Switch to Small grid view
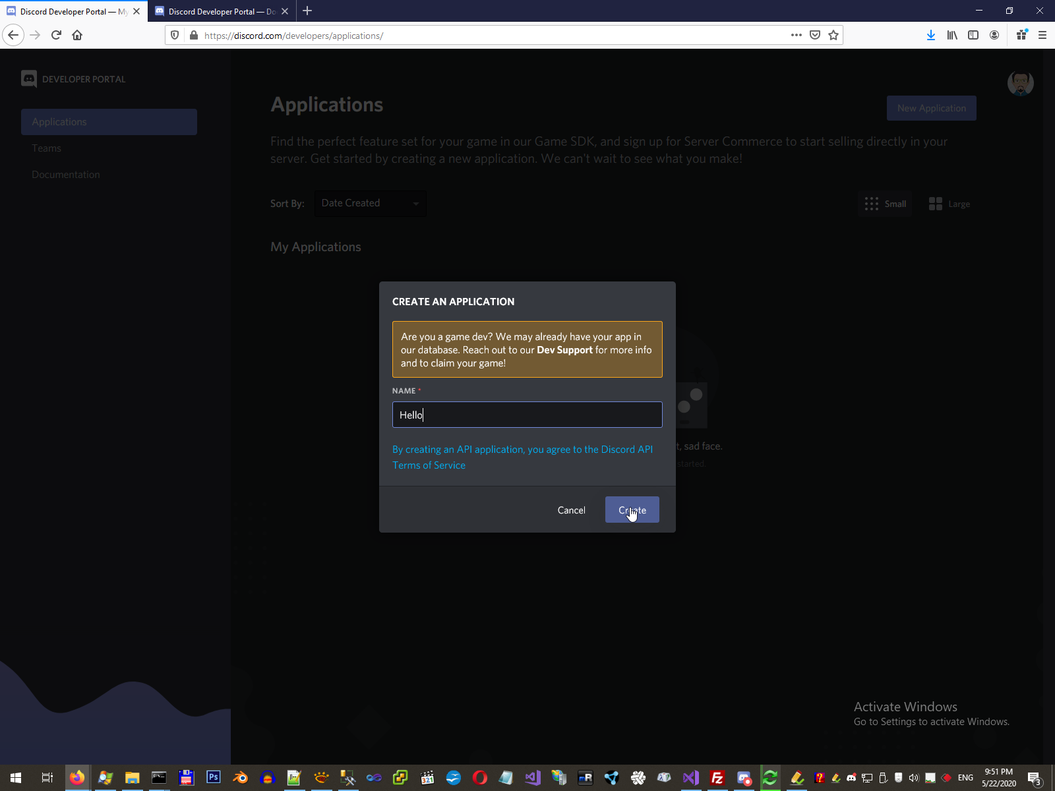Viewport: 1055px width, 791px height. click(x=886, y=204)
